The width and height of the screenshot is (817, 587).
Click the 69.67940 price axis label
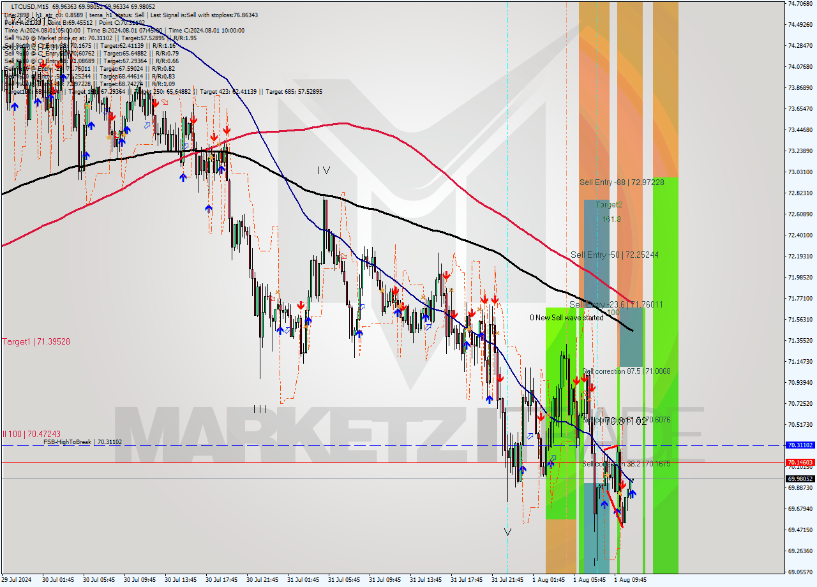[800, 509]
